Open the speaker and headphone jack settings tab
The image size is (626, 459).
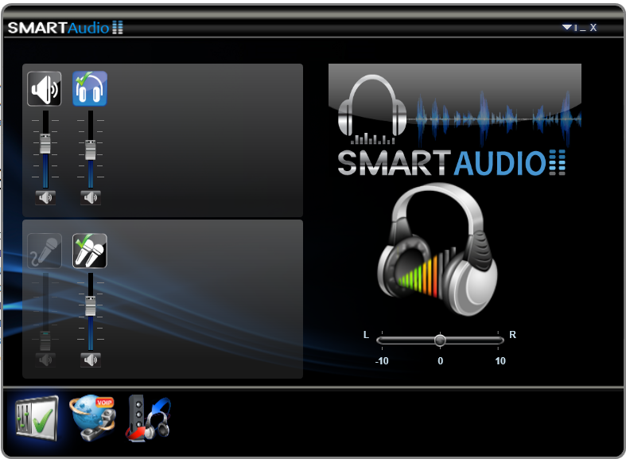tap(149, 418)
